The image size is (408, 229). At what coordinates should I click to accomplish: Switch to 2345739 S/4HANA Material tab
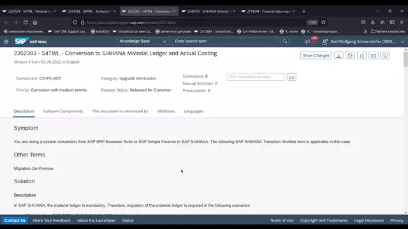click(208, 11)
